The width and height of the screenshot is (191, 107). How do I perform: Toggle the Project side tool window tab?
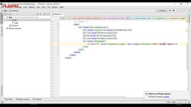tap(1, 18)
